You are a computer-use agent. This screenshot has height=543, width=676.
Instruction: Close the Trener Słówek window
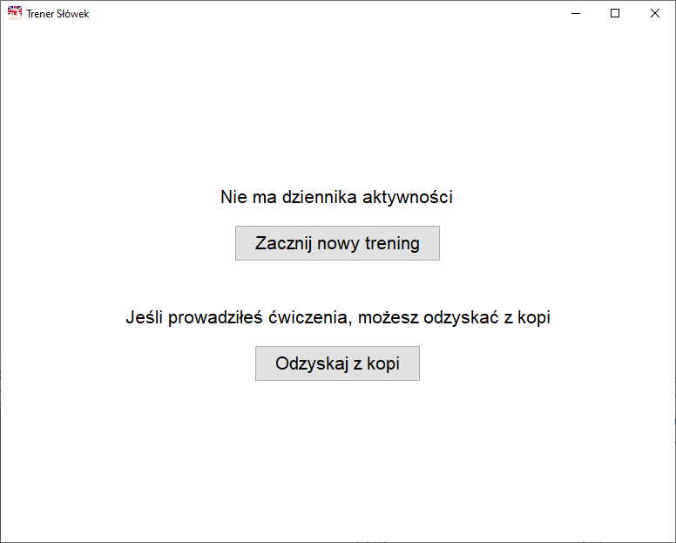click(655, 13)
